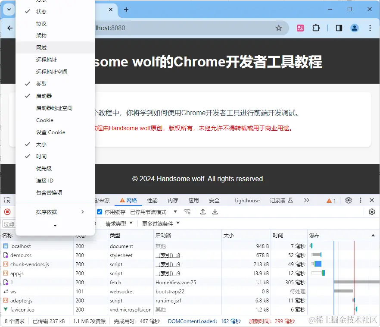Enable the 远程地址 column
The width and height of the screenshot is (380, 327).
point(55,60)
